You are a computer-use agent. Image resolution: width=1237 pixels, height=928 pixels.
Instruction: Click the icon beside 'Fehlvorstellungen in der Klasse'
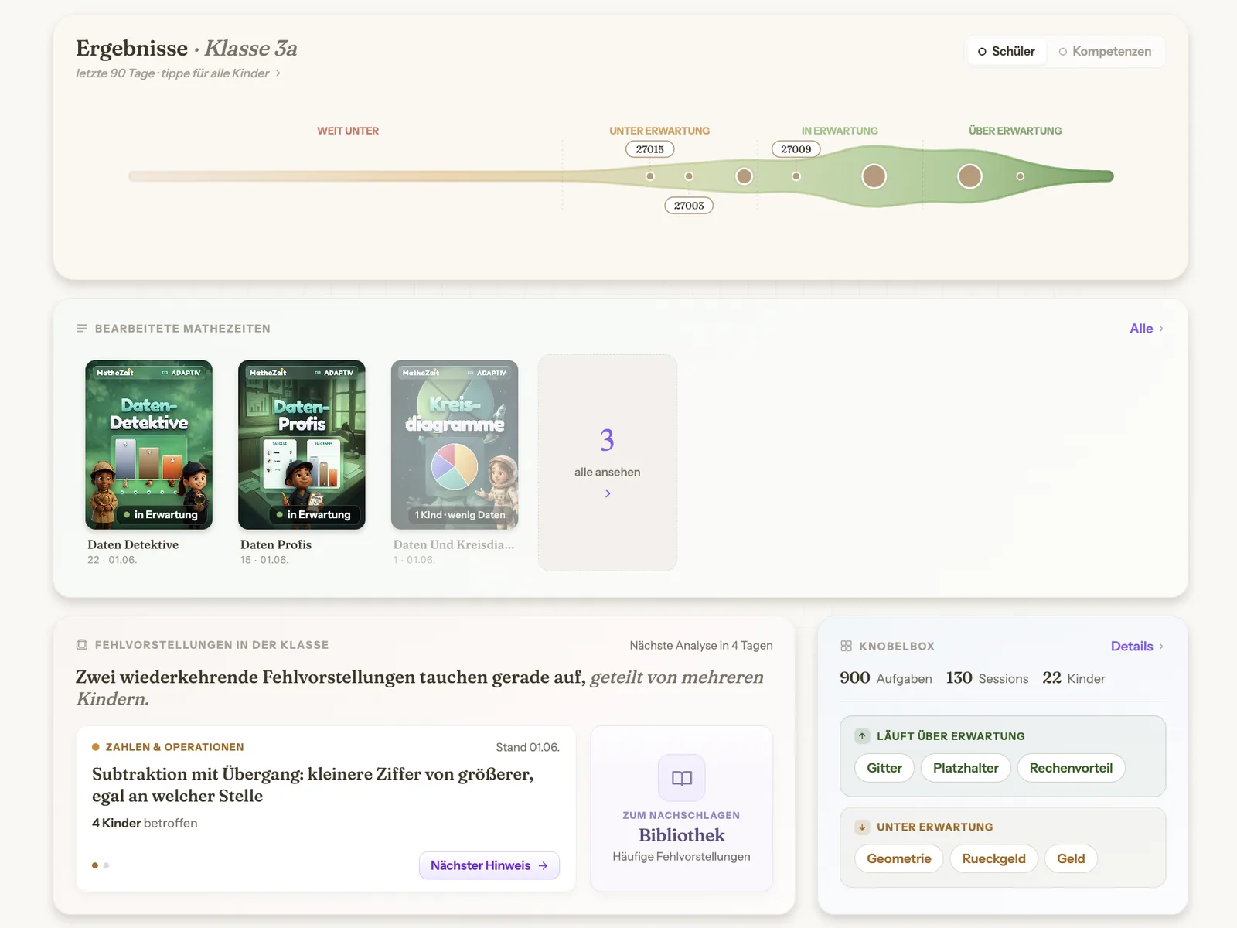[82, 645]
